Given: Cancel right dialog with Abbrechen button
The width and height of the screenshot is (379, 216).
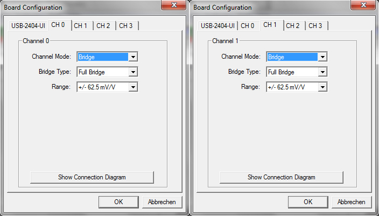Looking at the screenshot, I should pyautogui.click(x=352, y=202).
